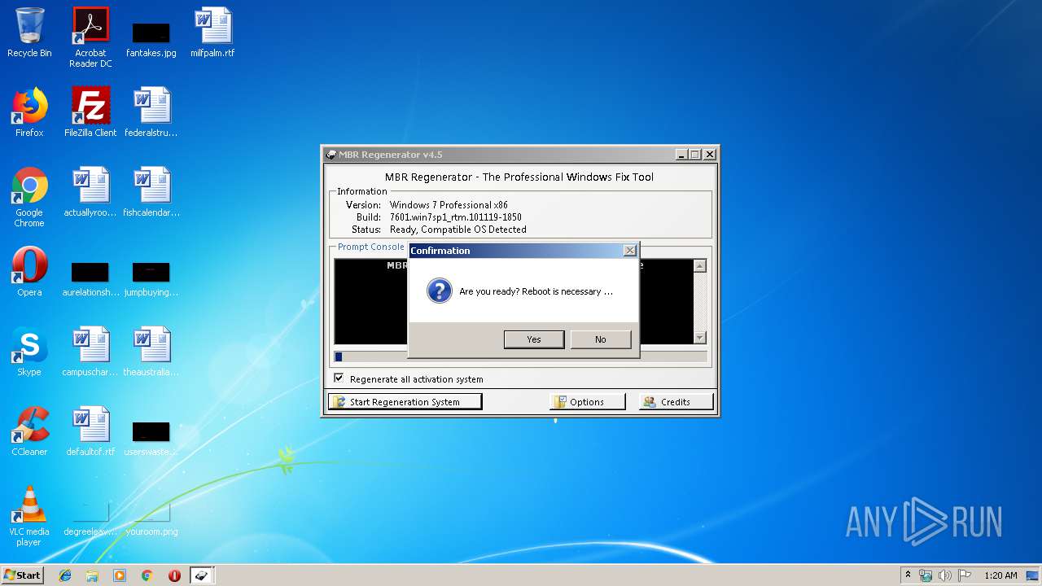Open the Action Center flag icon
This screenshot has width=1042, height=586.
pos(965,575)
